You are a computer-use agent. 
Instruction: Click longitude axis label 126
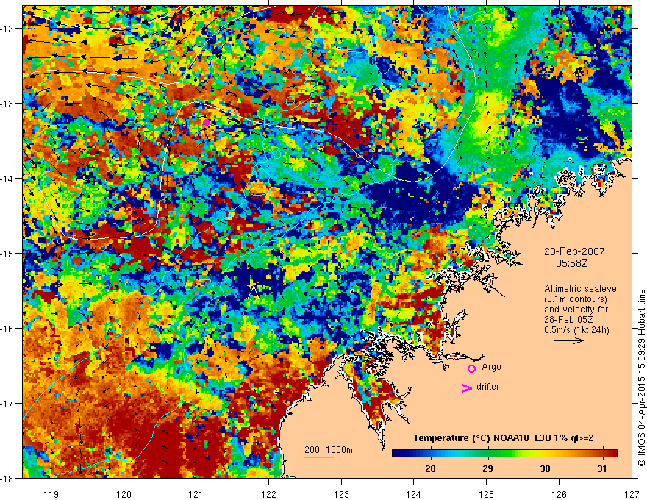[x=559, y=494]
